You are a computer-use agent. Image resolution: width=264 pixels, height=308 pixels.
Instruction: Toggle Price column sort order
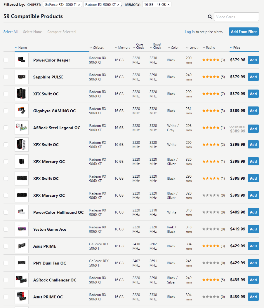point(235,48)
